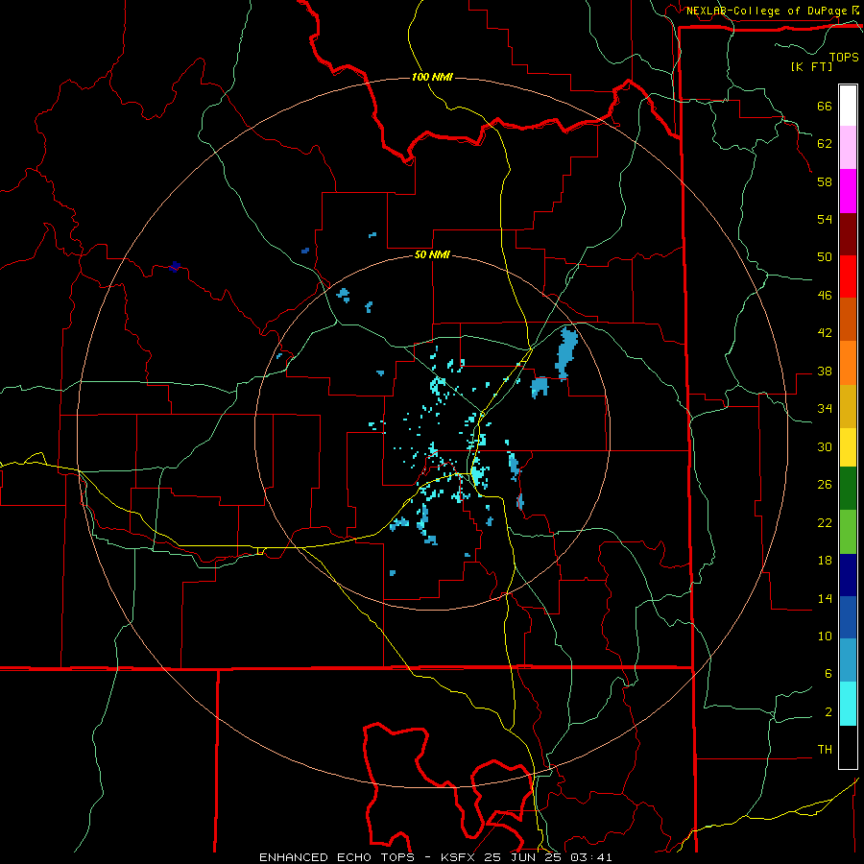Click the legend value '50'
The image size is (864, 864).
coord(825,257)
